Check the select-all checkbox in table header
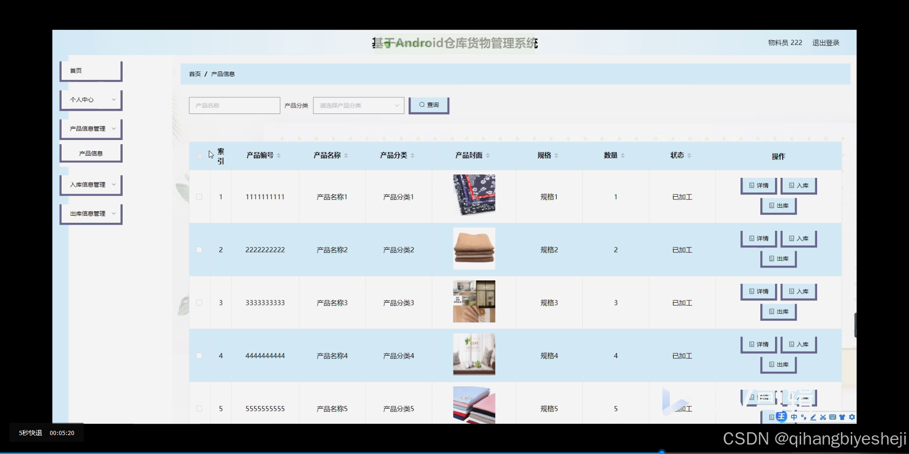909x454 pixels. coord(199,156)
